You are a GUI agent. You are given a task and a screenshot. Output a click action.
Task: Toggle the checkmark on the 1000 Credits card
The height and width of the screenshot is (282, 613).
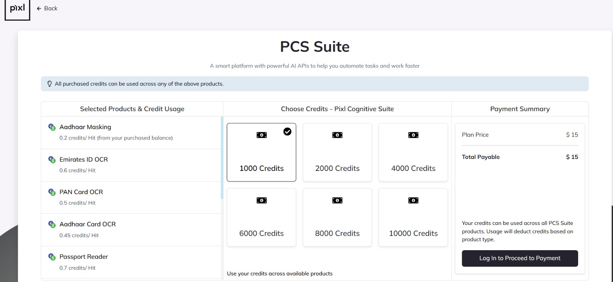coord(287,132)
